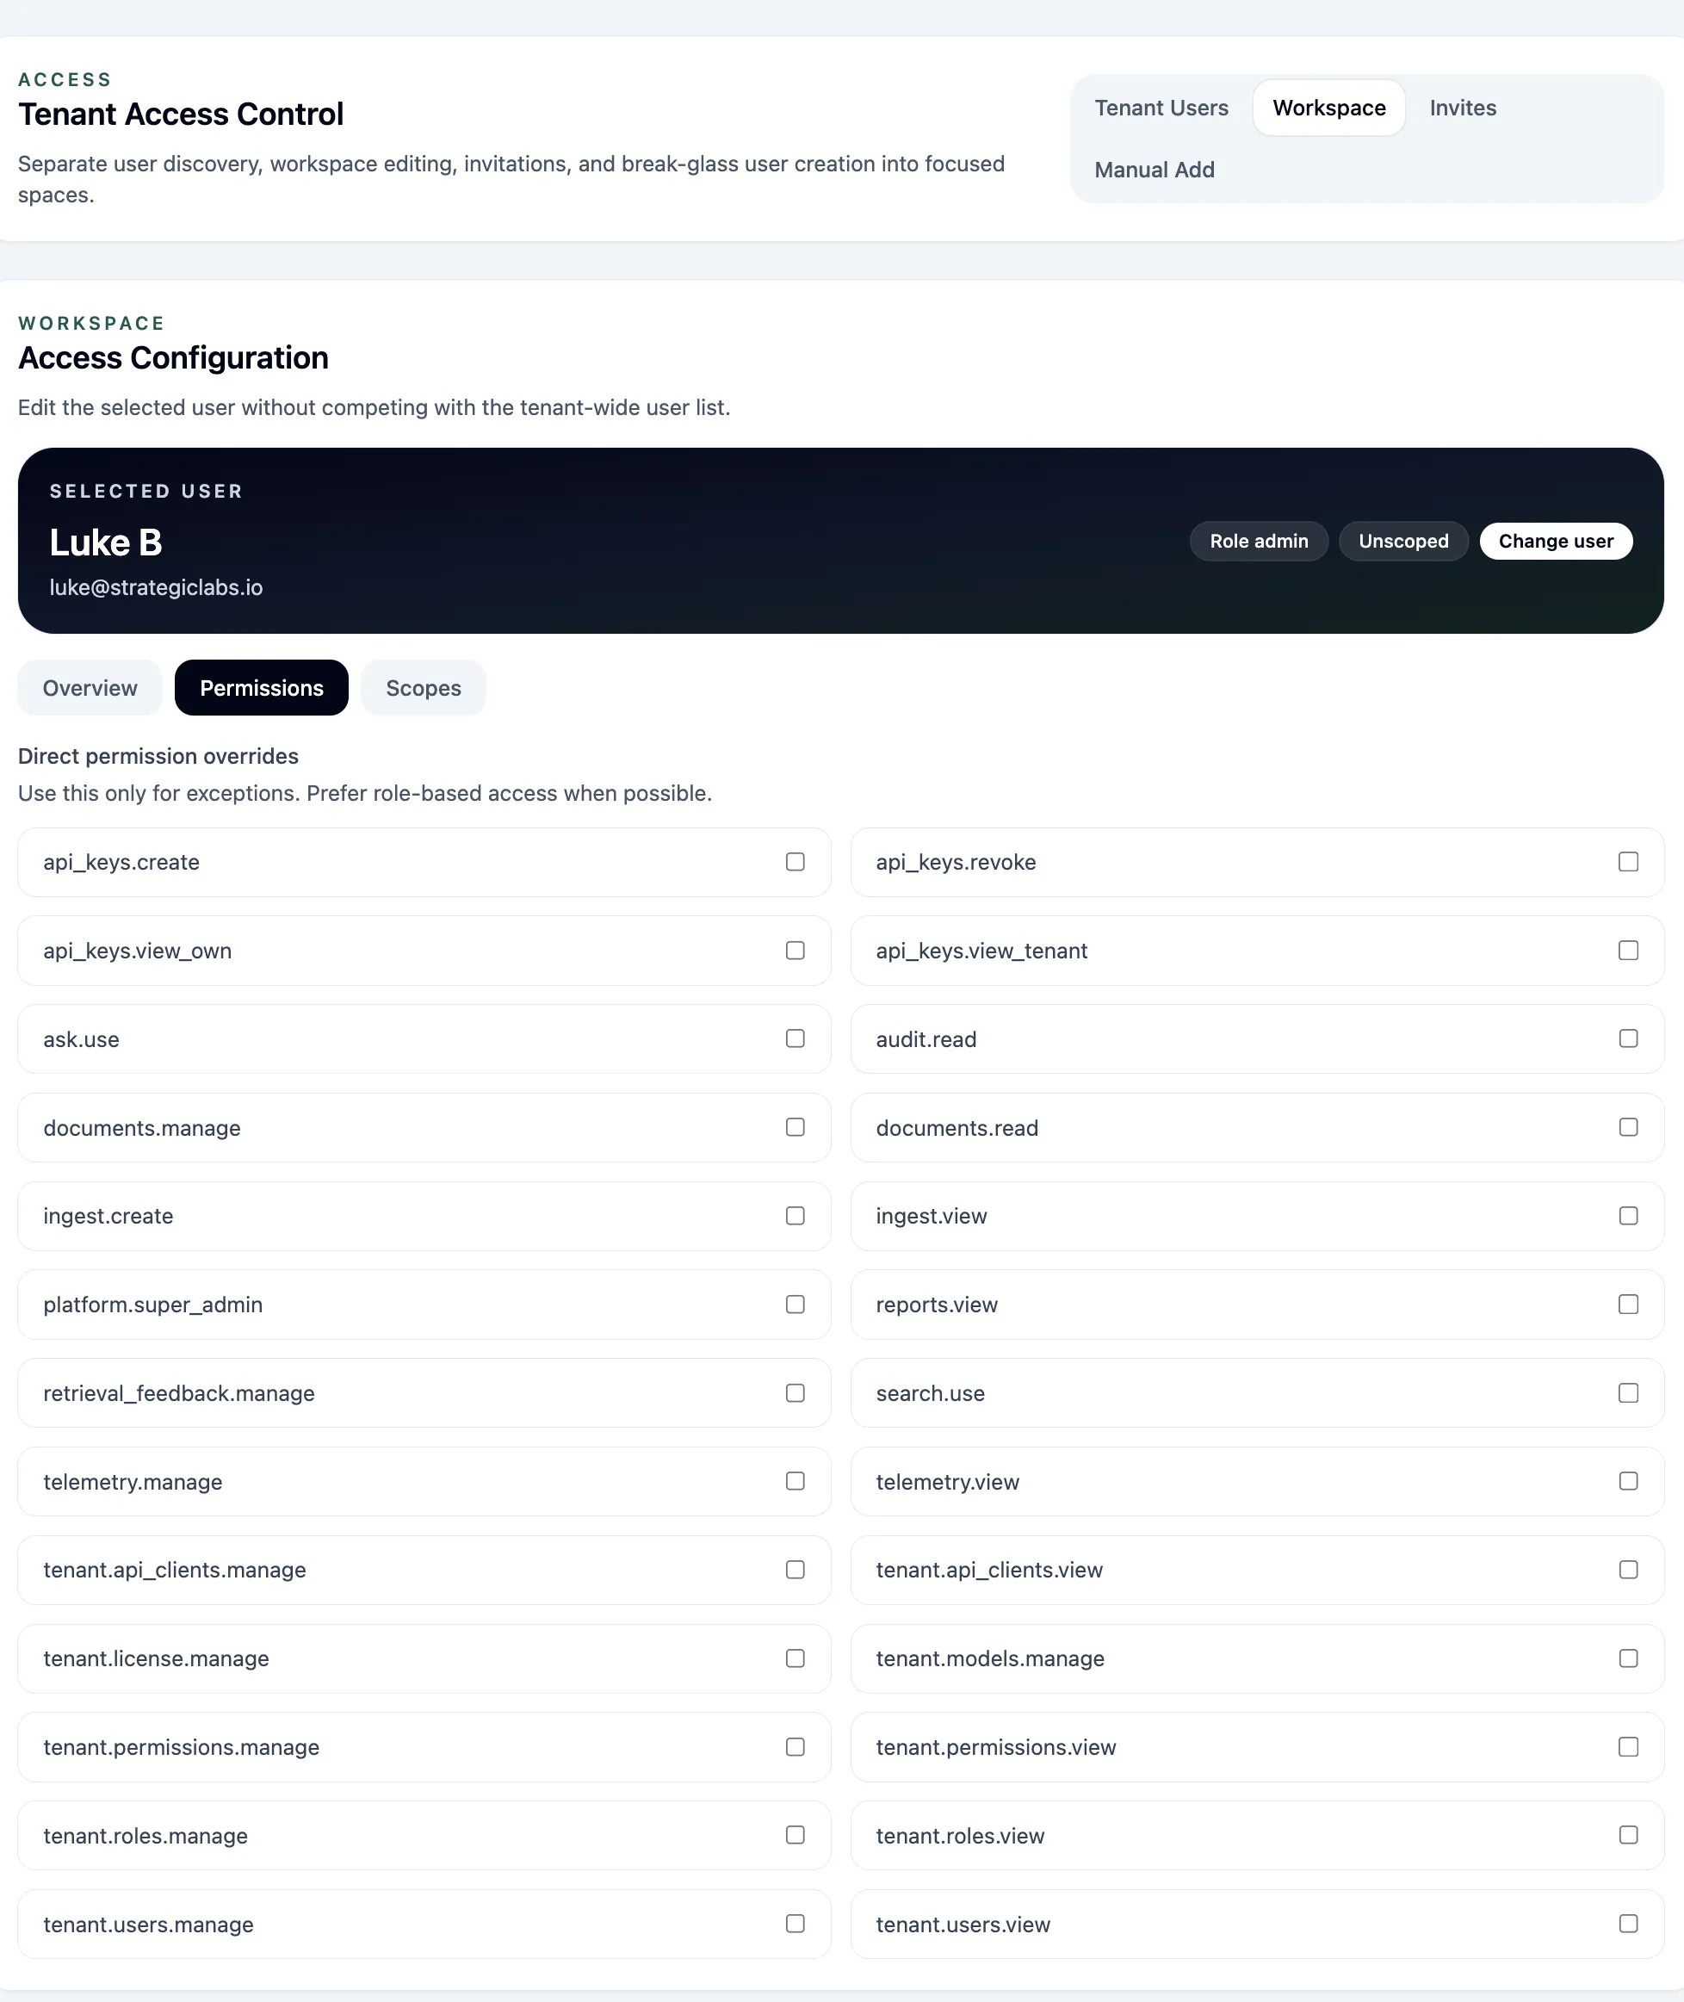
Task: Enable the api_keys.create permission checkbox
Action: tap(795, 861)
